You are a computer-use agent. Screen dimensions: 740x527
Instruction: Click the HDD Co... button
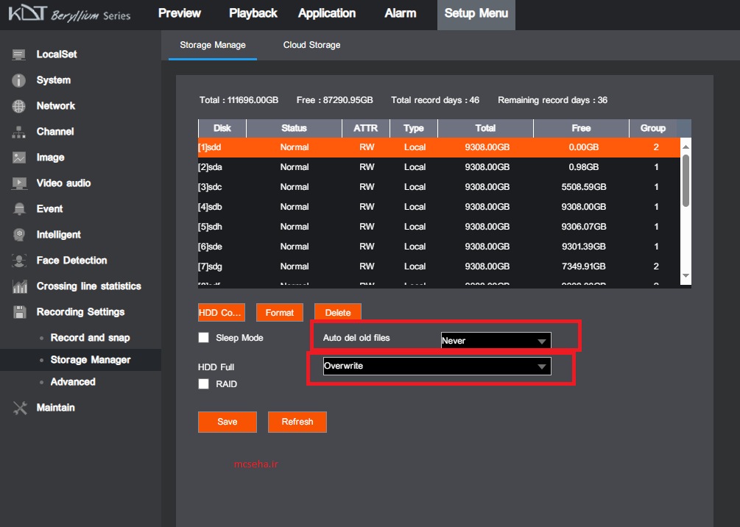[x=222, y=312]
